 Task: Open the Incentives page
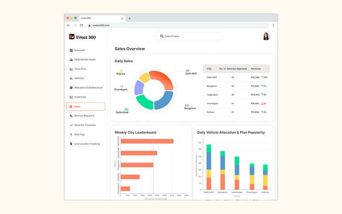[x=80, y=97]
